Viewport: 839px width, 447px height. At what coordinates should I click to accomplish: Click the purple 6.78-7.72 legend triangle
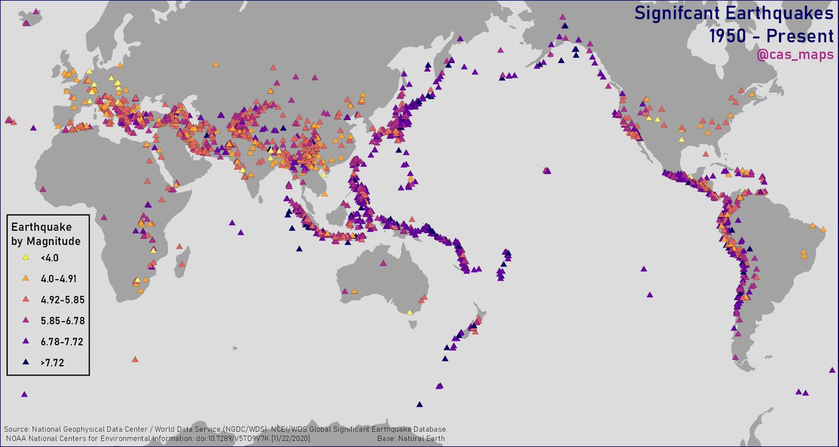(26, 341)
